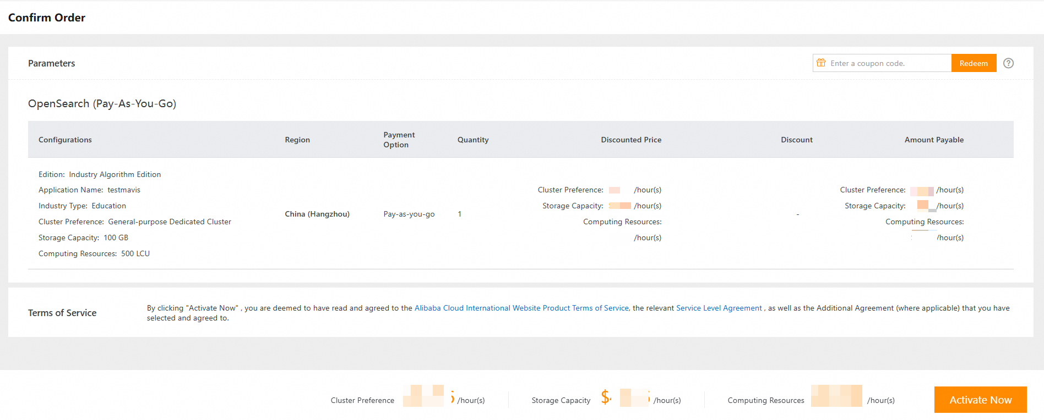Image resolution: width=1044 pixels, height=420 pixels.
Task: Click the Configurations column header
Action: click(x=65, y=140)
